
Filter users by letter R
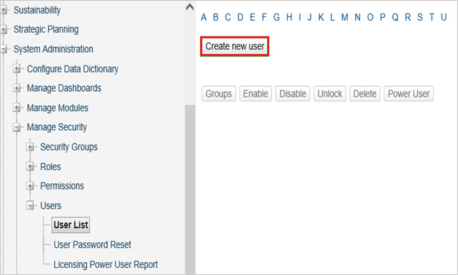click(x=407, y=18)
